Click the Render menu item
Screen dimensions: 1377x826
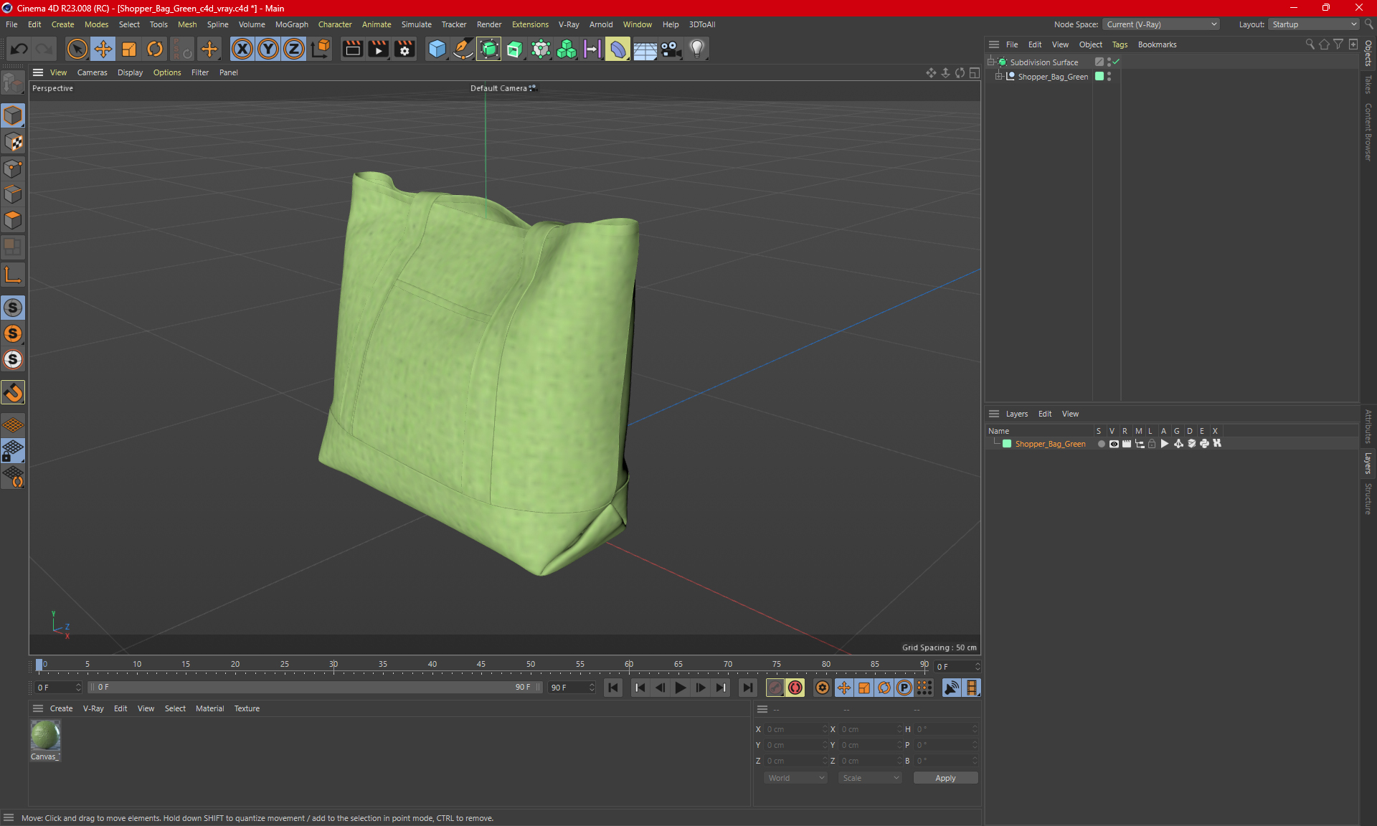(x=489, y=24)
